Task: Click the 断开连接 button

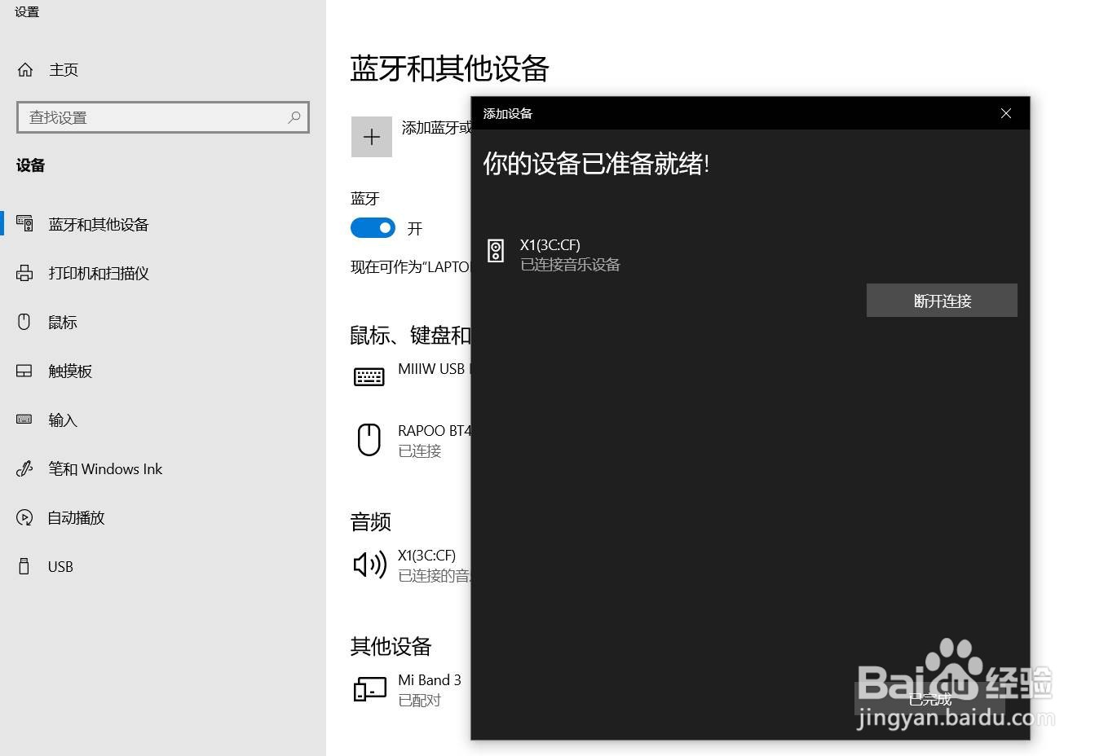Action: (942, 301)
